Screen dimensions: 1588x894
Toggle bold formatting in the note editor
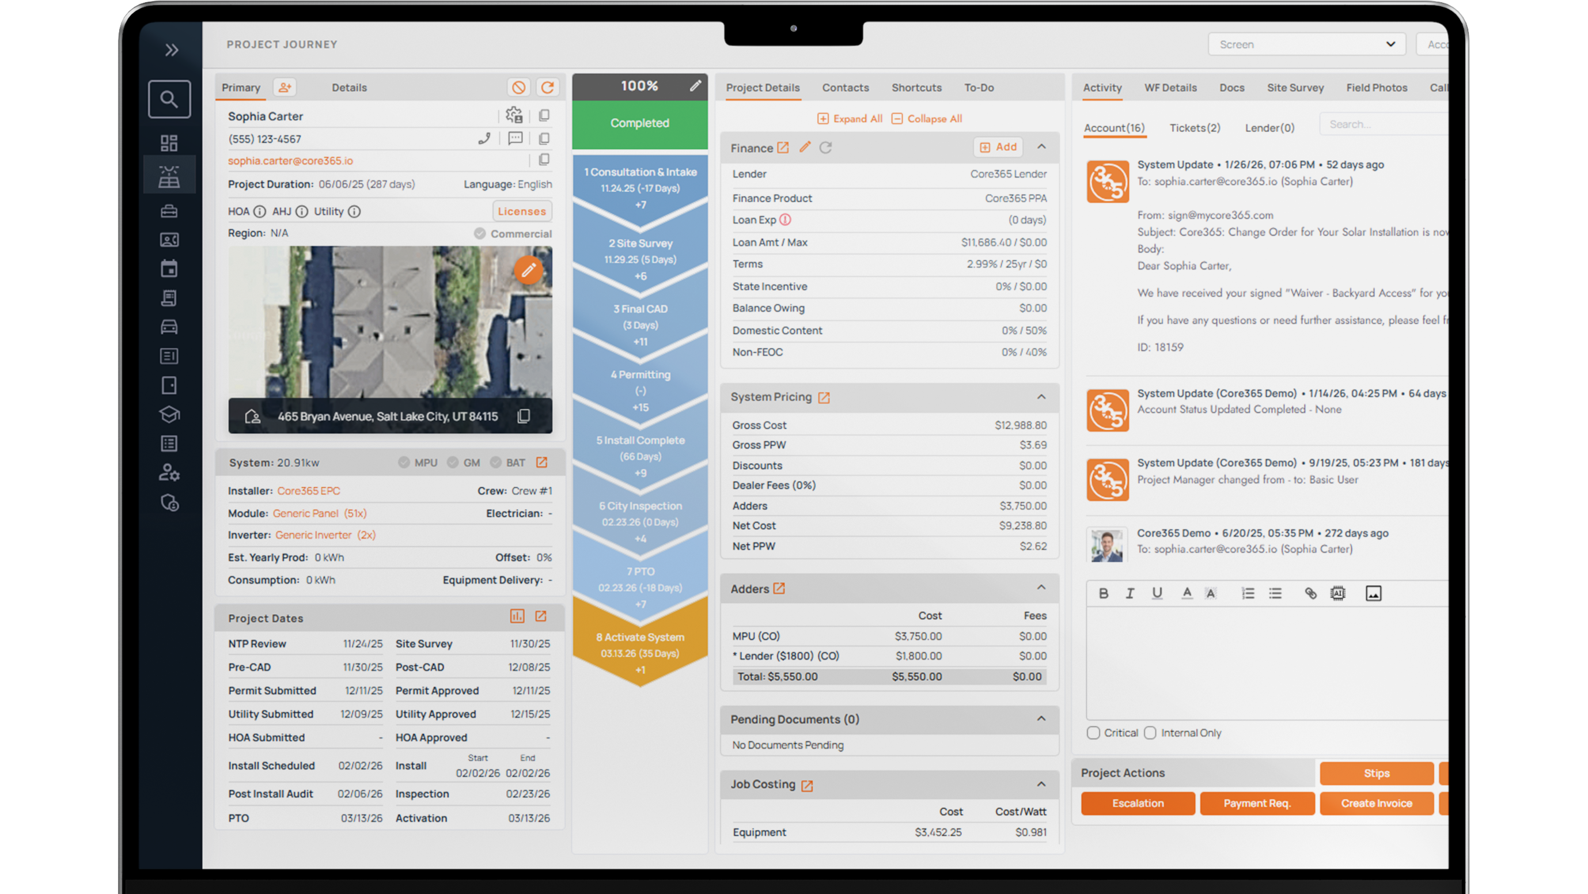(1104, 593)
